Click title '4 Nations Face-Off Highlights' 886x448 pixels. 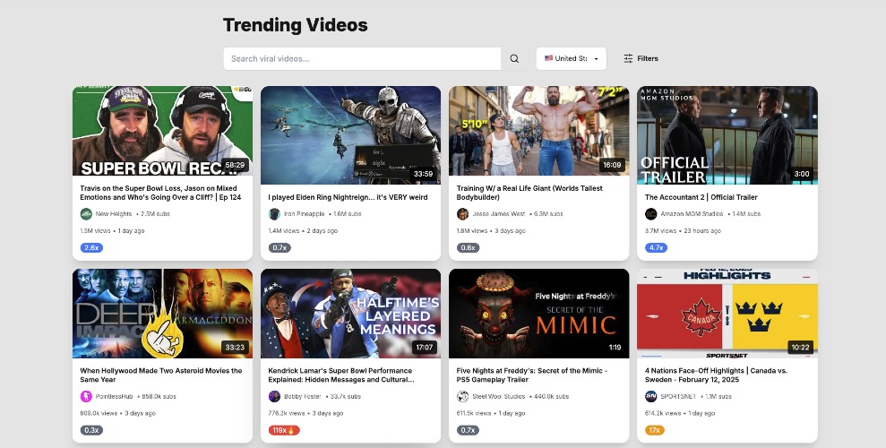point(716,375)
